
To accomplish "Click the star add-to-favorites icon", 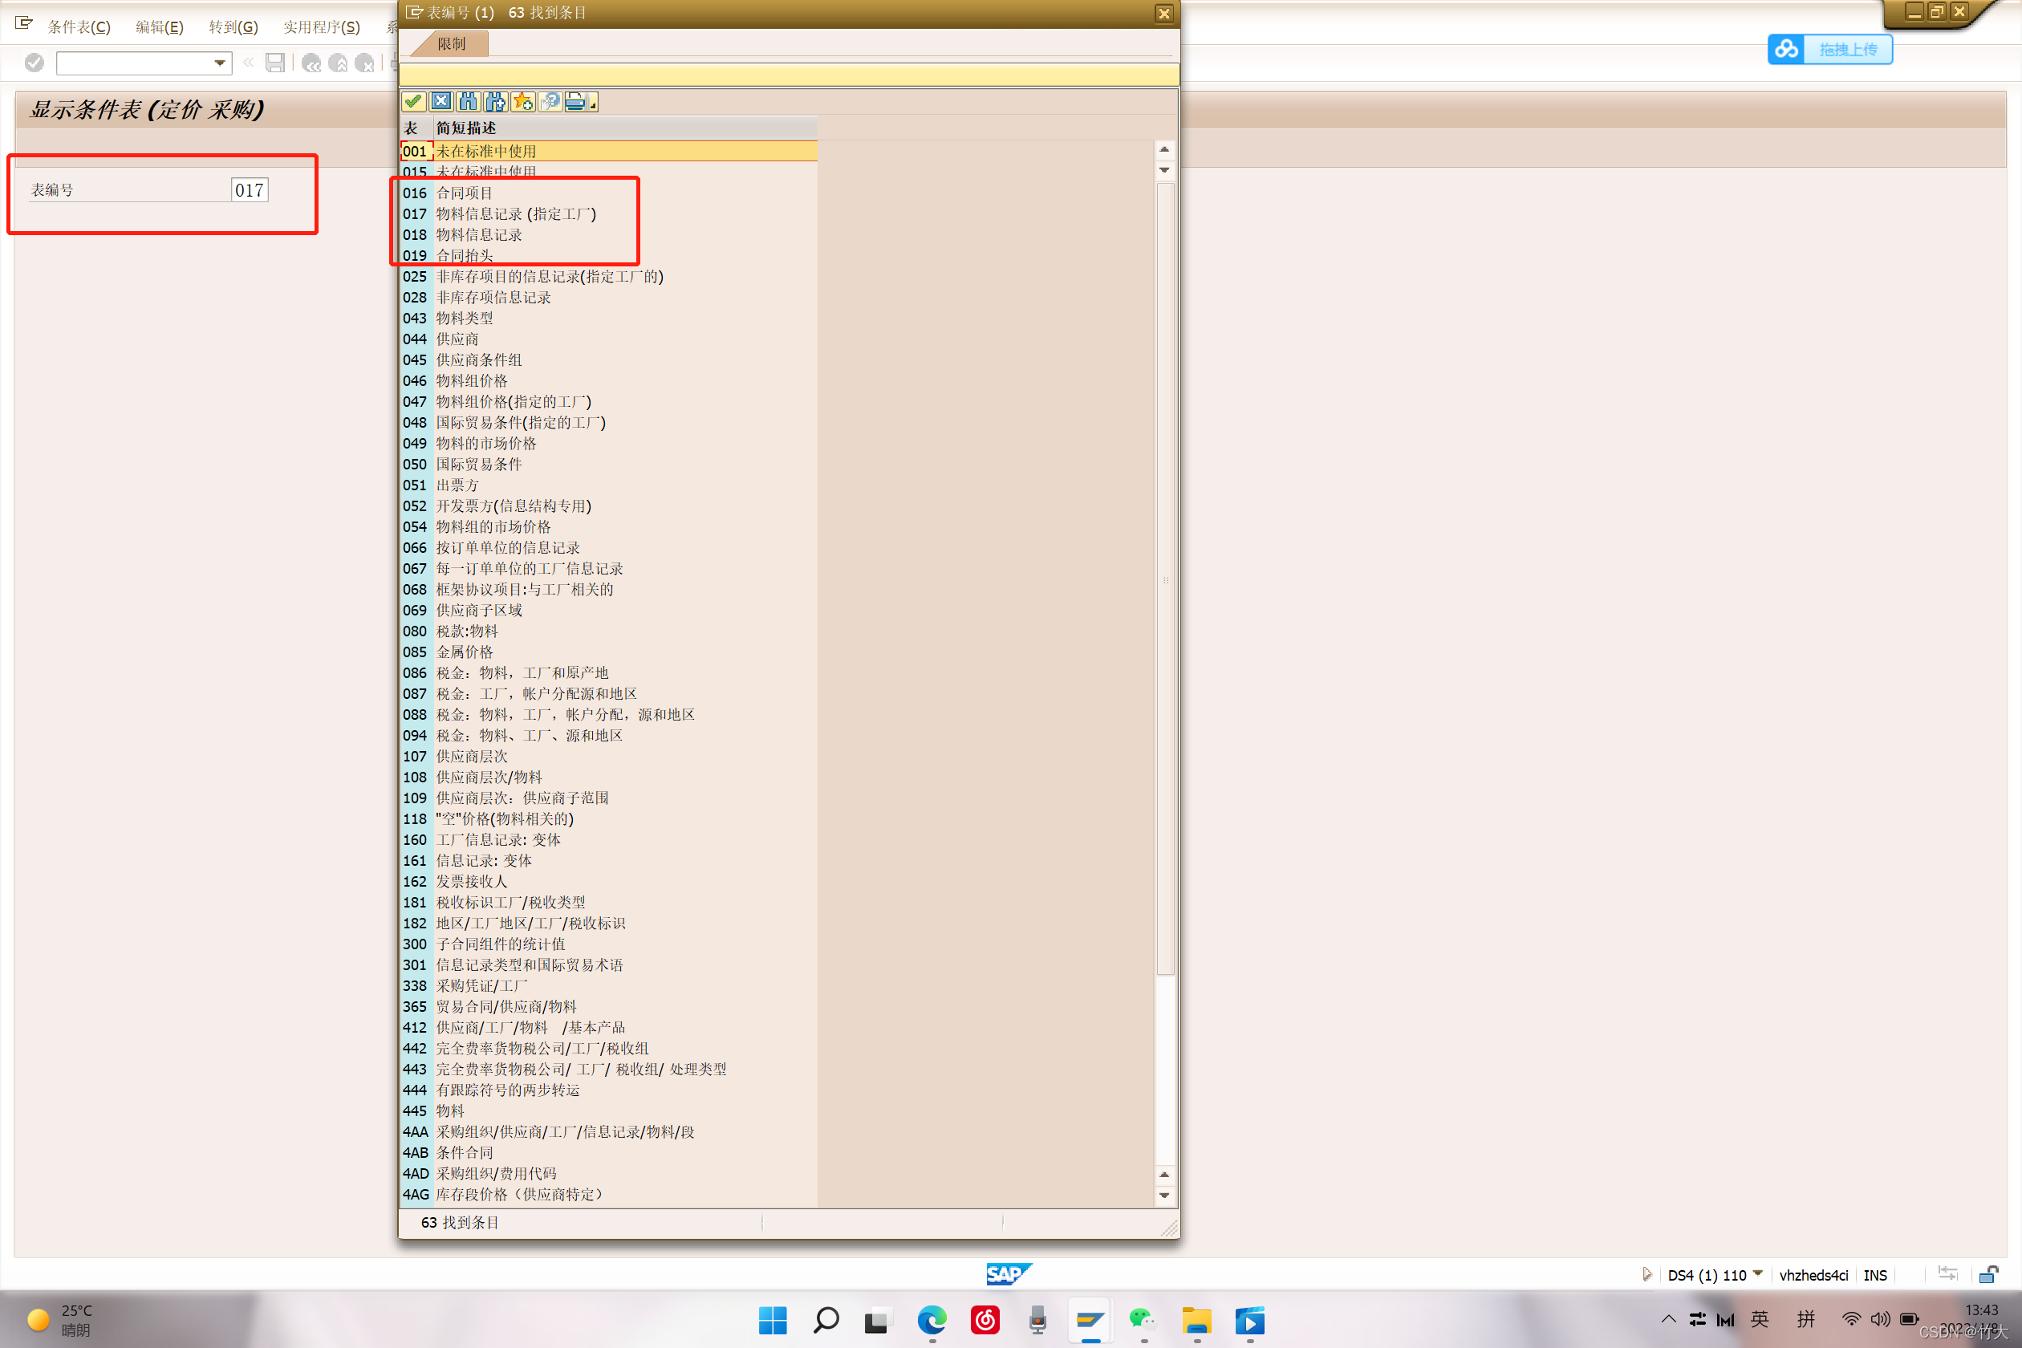I will tap(522, 101).
